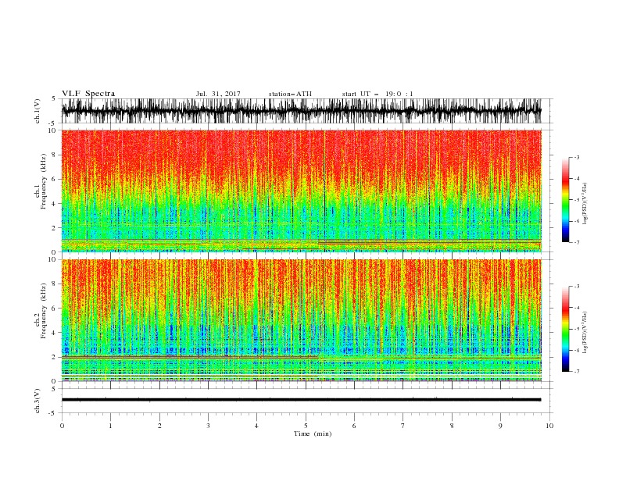The image size is (619, 478).
Task: Click the time axis tick label '9'
Action: (x=500, y=426)
